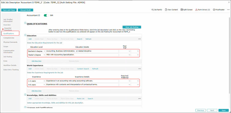Image resolution: width=231 pixels, height=113 pixels.
Task: Launch the Proofreader tool
Action: 219,10
